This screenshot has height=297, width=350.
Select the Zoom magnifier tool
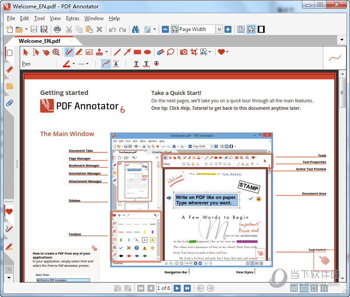pos(56,52)
